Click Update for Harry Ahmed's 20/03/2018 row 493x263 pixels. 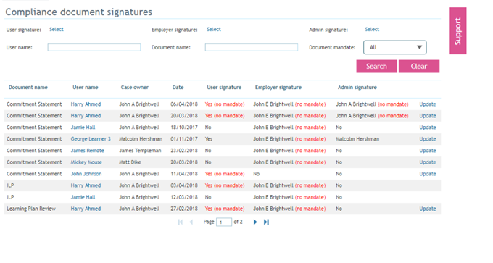point(428,116)
